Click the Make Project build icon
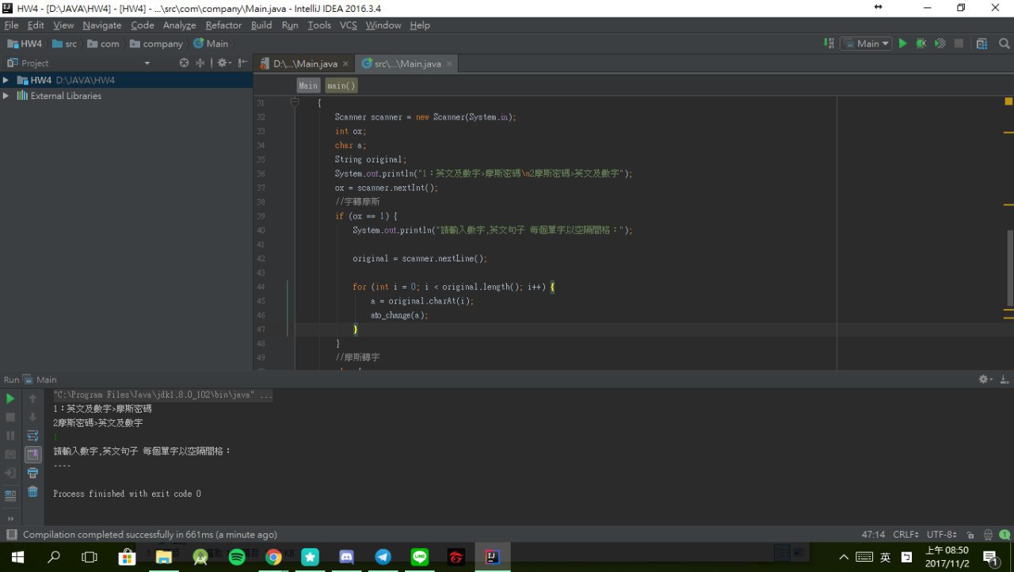The height and width of the screenshot is (572, 1014). (829, 44)
